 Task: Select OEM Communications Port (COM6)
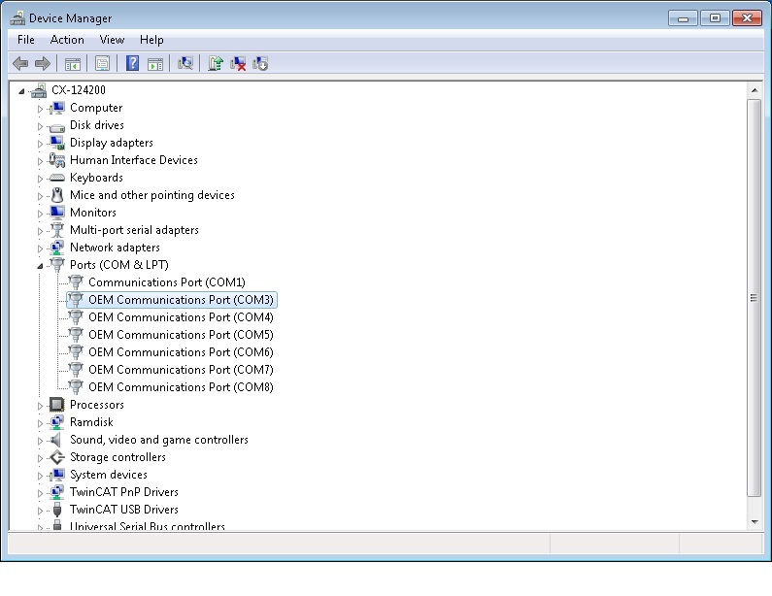tap(181, 352)
